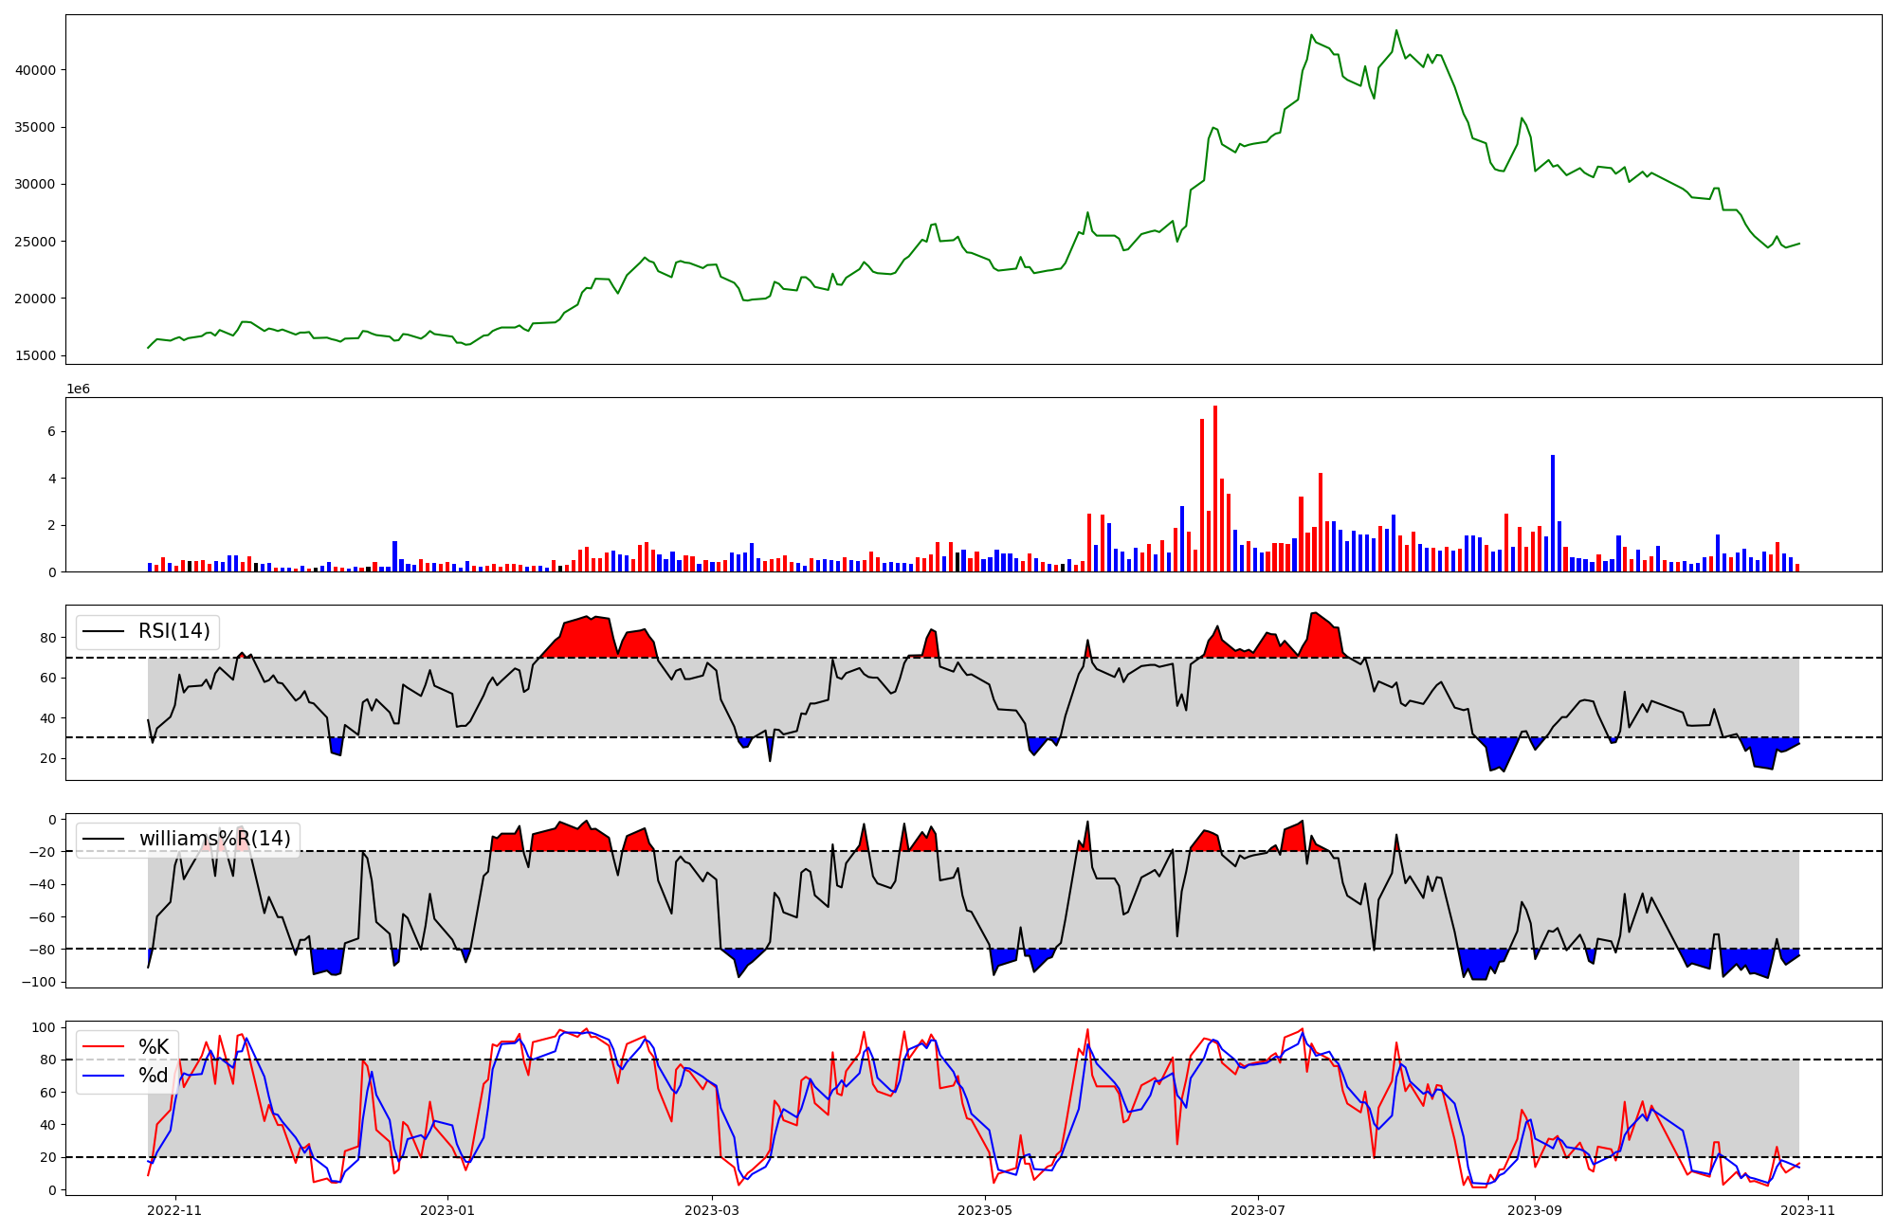1896x1232 pixels.
Task: Click the highest peak of green price line
Action: [1395, 31]
